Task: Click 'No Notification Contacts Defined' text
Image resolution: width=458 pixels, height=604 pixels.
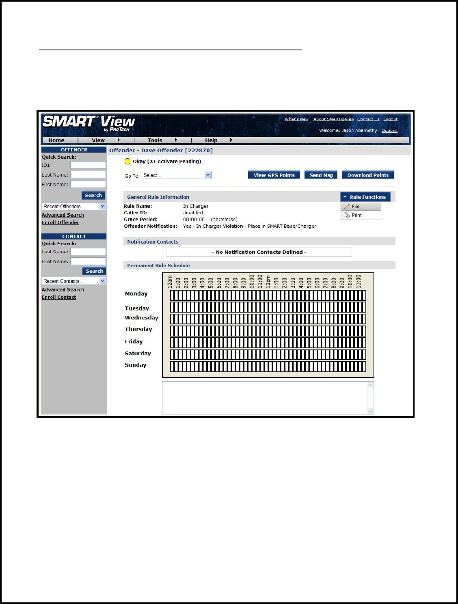Action: (259, 252)
